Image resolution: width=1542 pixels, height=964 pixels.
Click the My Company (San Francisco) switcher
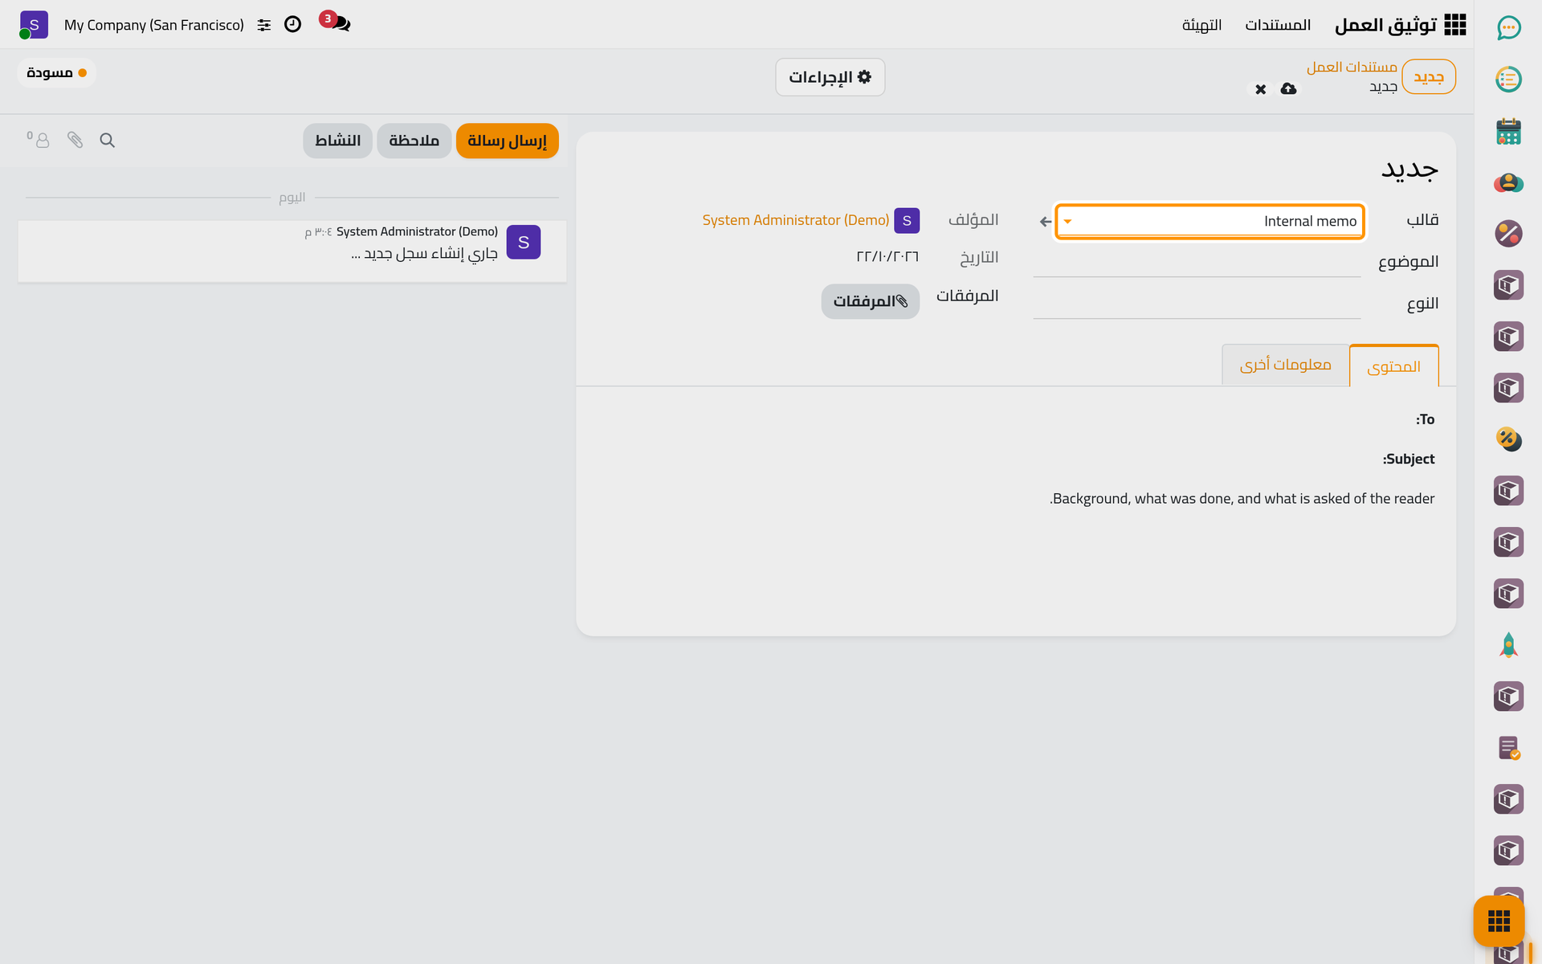[154, 25]
